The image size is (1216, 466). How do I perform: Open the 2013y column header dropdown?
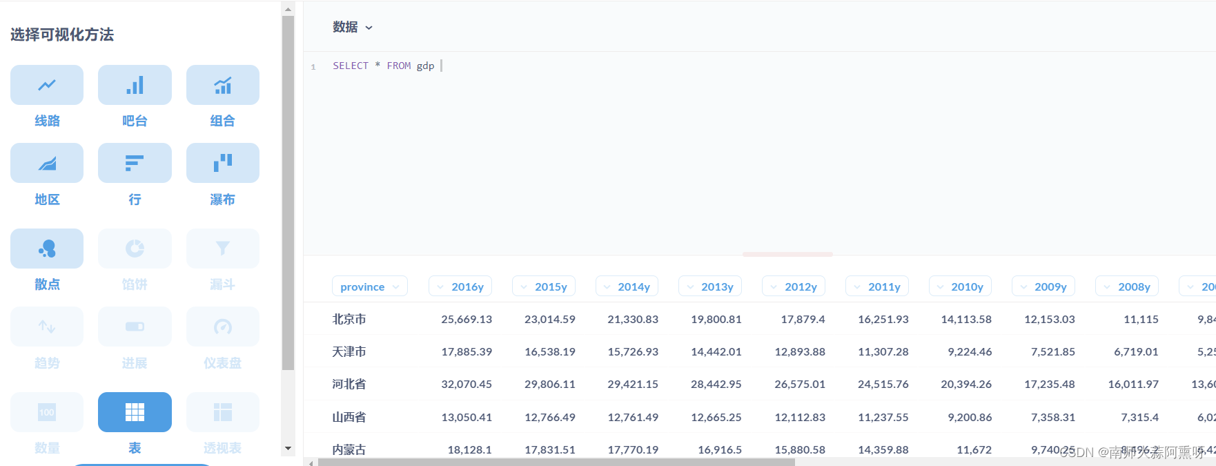pyautogui.click(x=710, y=287)
